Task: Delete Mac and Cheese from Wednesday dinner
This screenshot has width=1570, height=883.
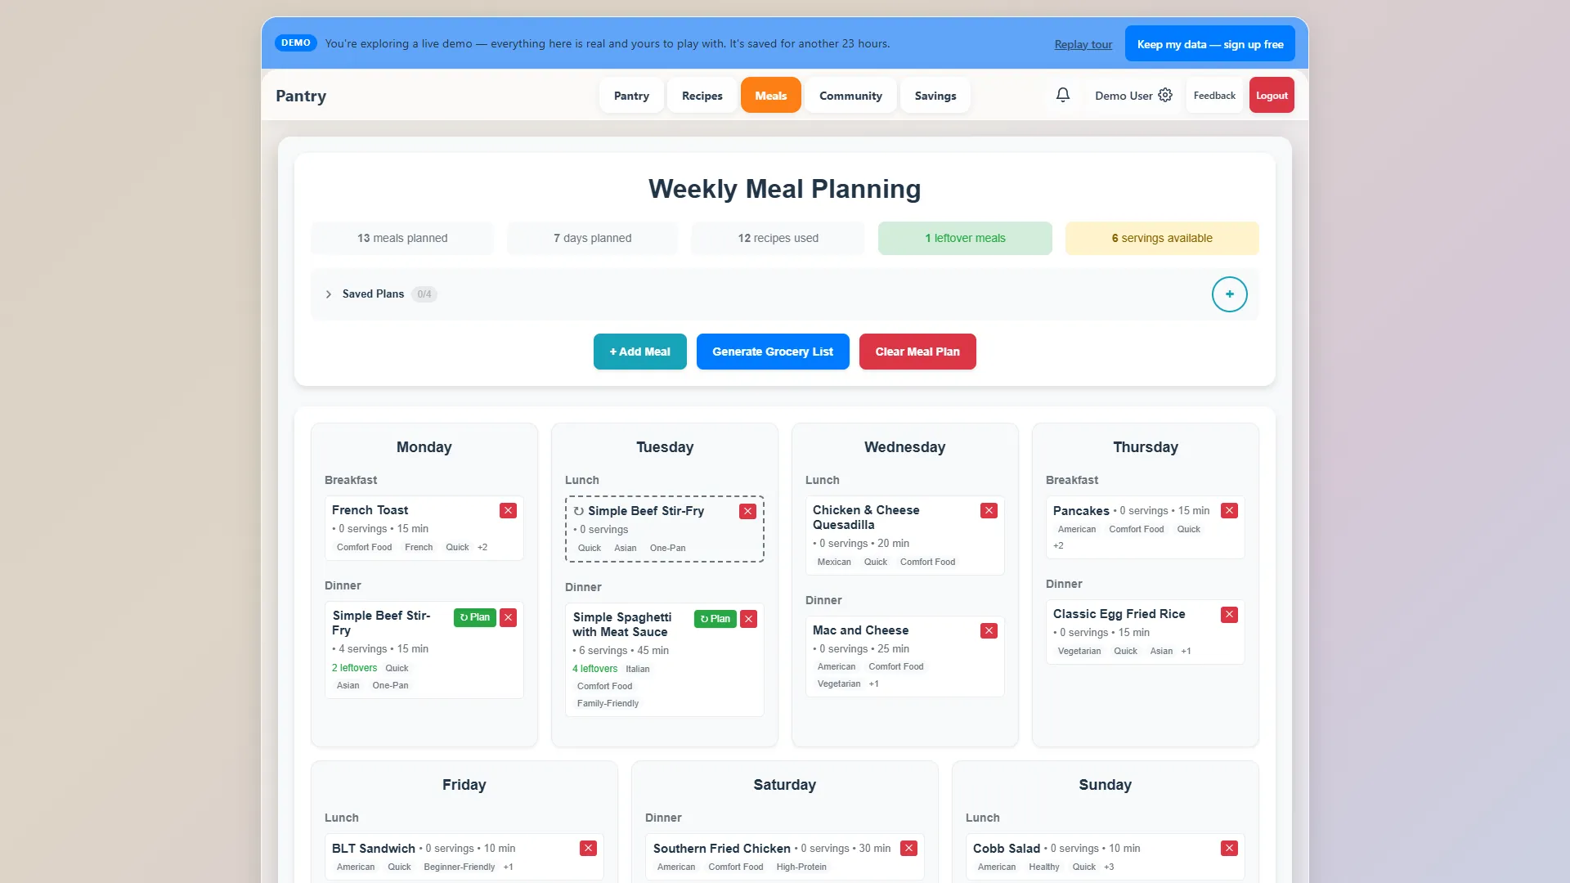Action: click(x=989, y=630)
